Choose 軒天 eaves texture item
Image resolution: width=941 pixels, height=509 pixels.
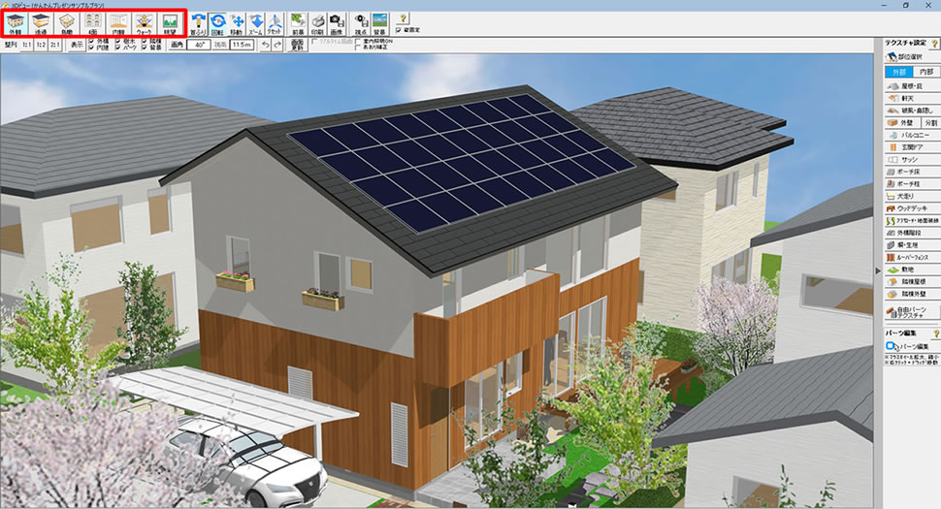(912, 98)
